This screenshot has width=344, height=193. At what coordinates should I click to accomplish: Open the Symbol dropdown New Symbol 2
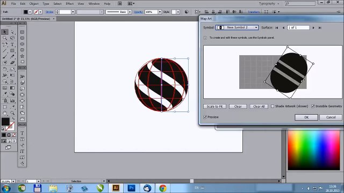(237, 27)
